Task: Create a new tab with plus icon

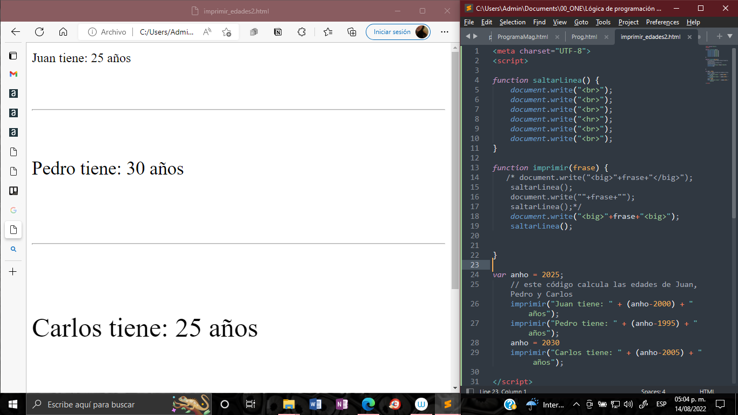Action: coord(719,36)
